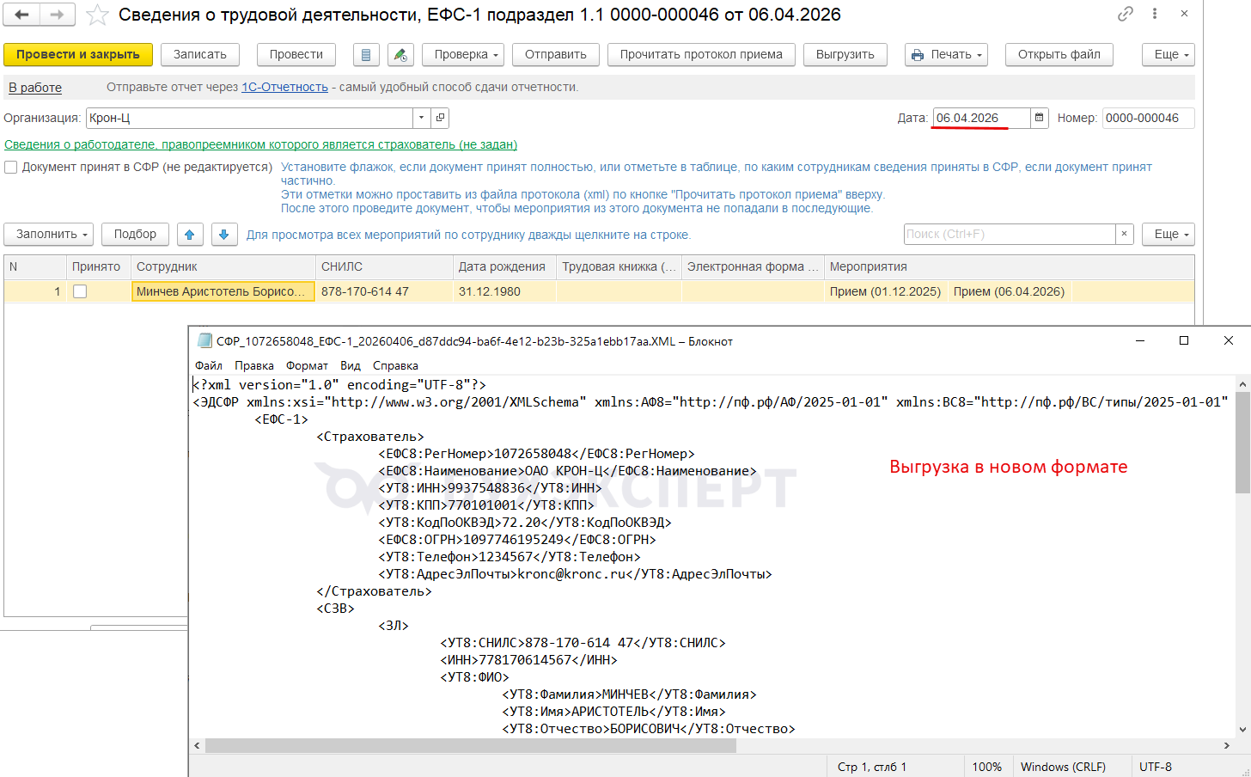Screen dimensions: 1251x777
Task: Move row up with arrow button
Action: [x=190, y=234]
